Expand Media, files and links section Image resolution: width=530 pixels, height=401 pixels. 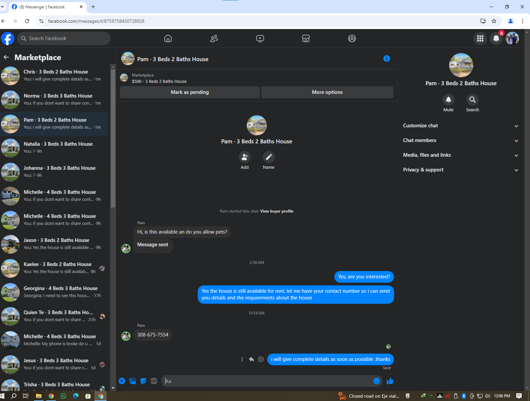[461, 155]
